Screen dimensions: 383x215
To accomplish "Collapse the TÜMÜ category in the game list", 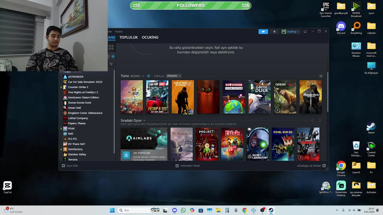I will pos(61,72).
